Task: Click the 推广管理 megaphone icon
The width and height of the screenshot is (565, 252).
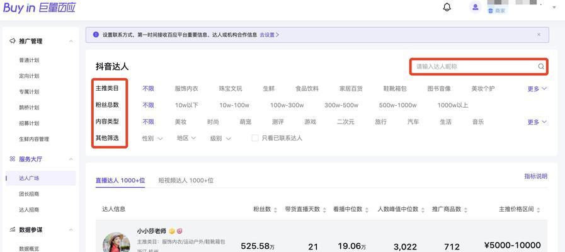Action: tap(12, 41)
